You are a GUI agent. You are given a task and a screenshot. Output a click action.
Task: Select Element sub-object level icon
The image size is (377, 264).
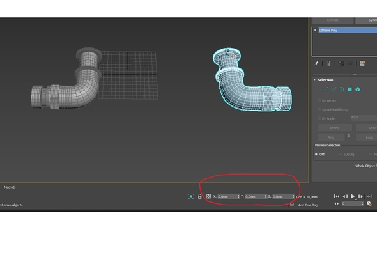point(358,89)
